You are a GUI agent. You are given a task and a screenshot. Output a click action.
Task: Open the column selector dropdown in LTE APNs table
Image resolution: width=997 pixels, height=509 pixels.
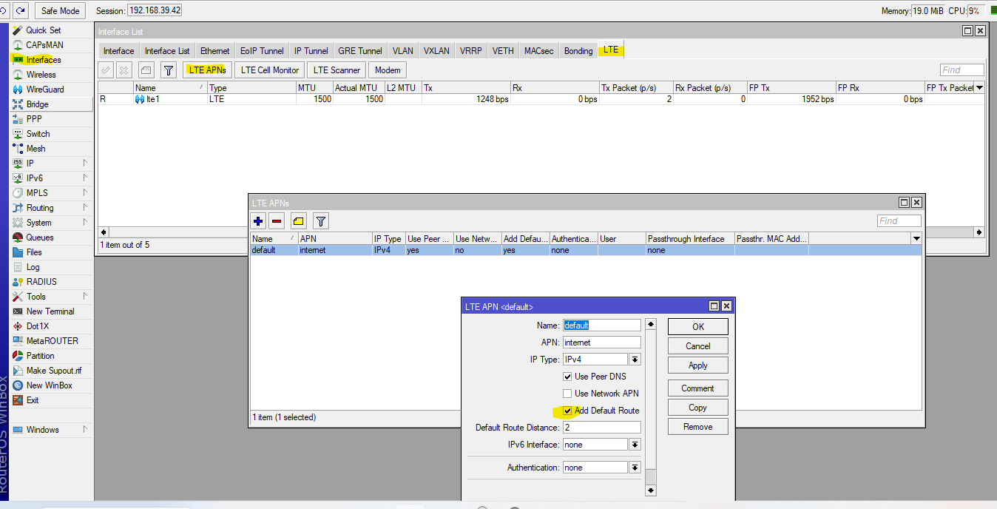pos(916,239)
